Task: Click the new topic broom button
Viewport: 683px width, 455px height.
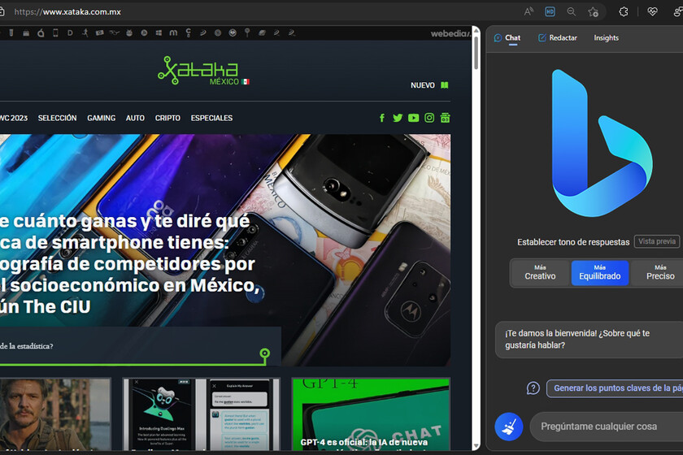Action: [x=509, y=427]
